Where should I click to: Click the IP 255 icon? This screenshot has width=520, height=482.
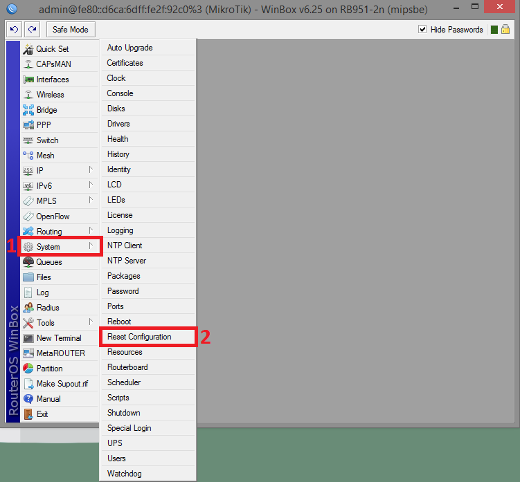point(28,171)
